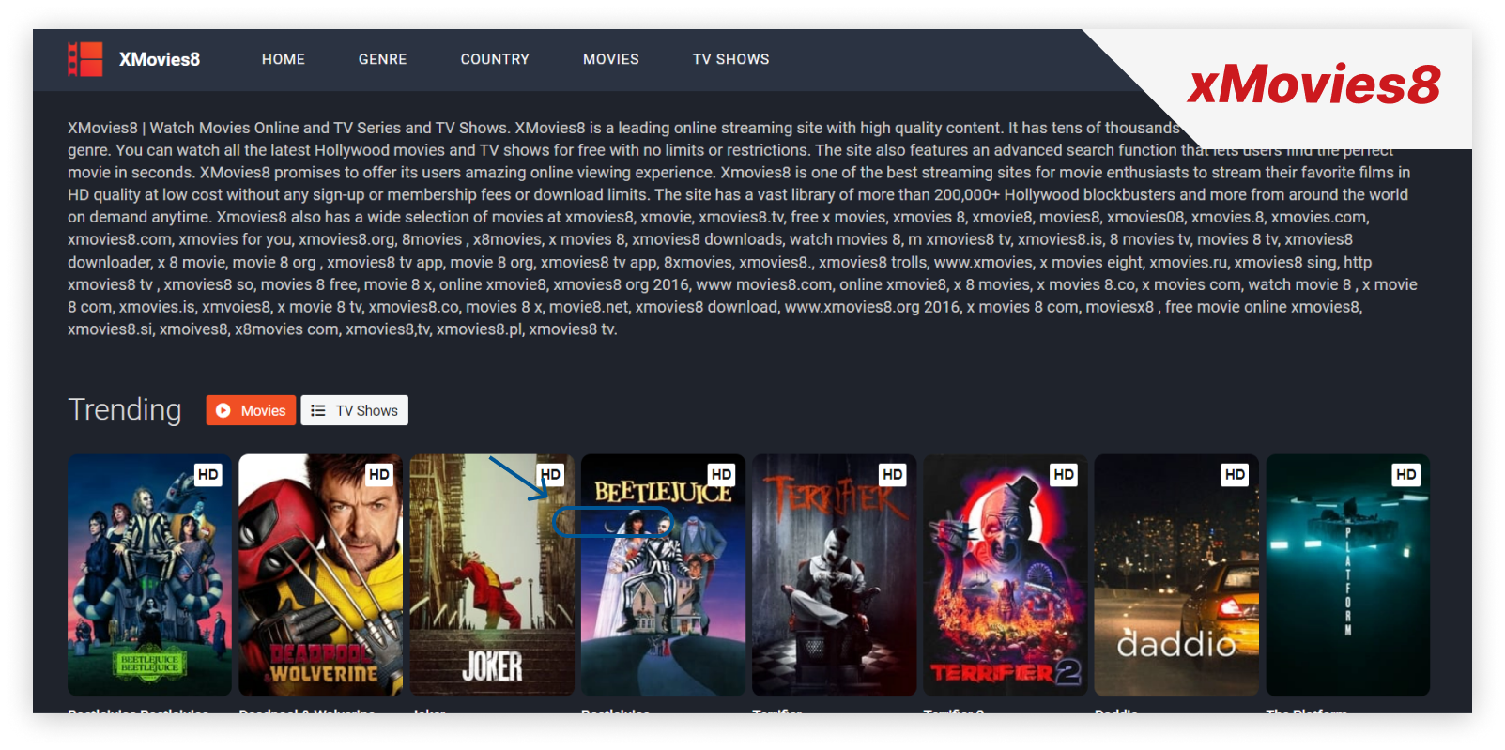
Task: Open the Joker movie poster
Action: pyautogui.click(x=492, y=575)
